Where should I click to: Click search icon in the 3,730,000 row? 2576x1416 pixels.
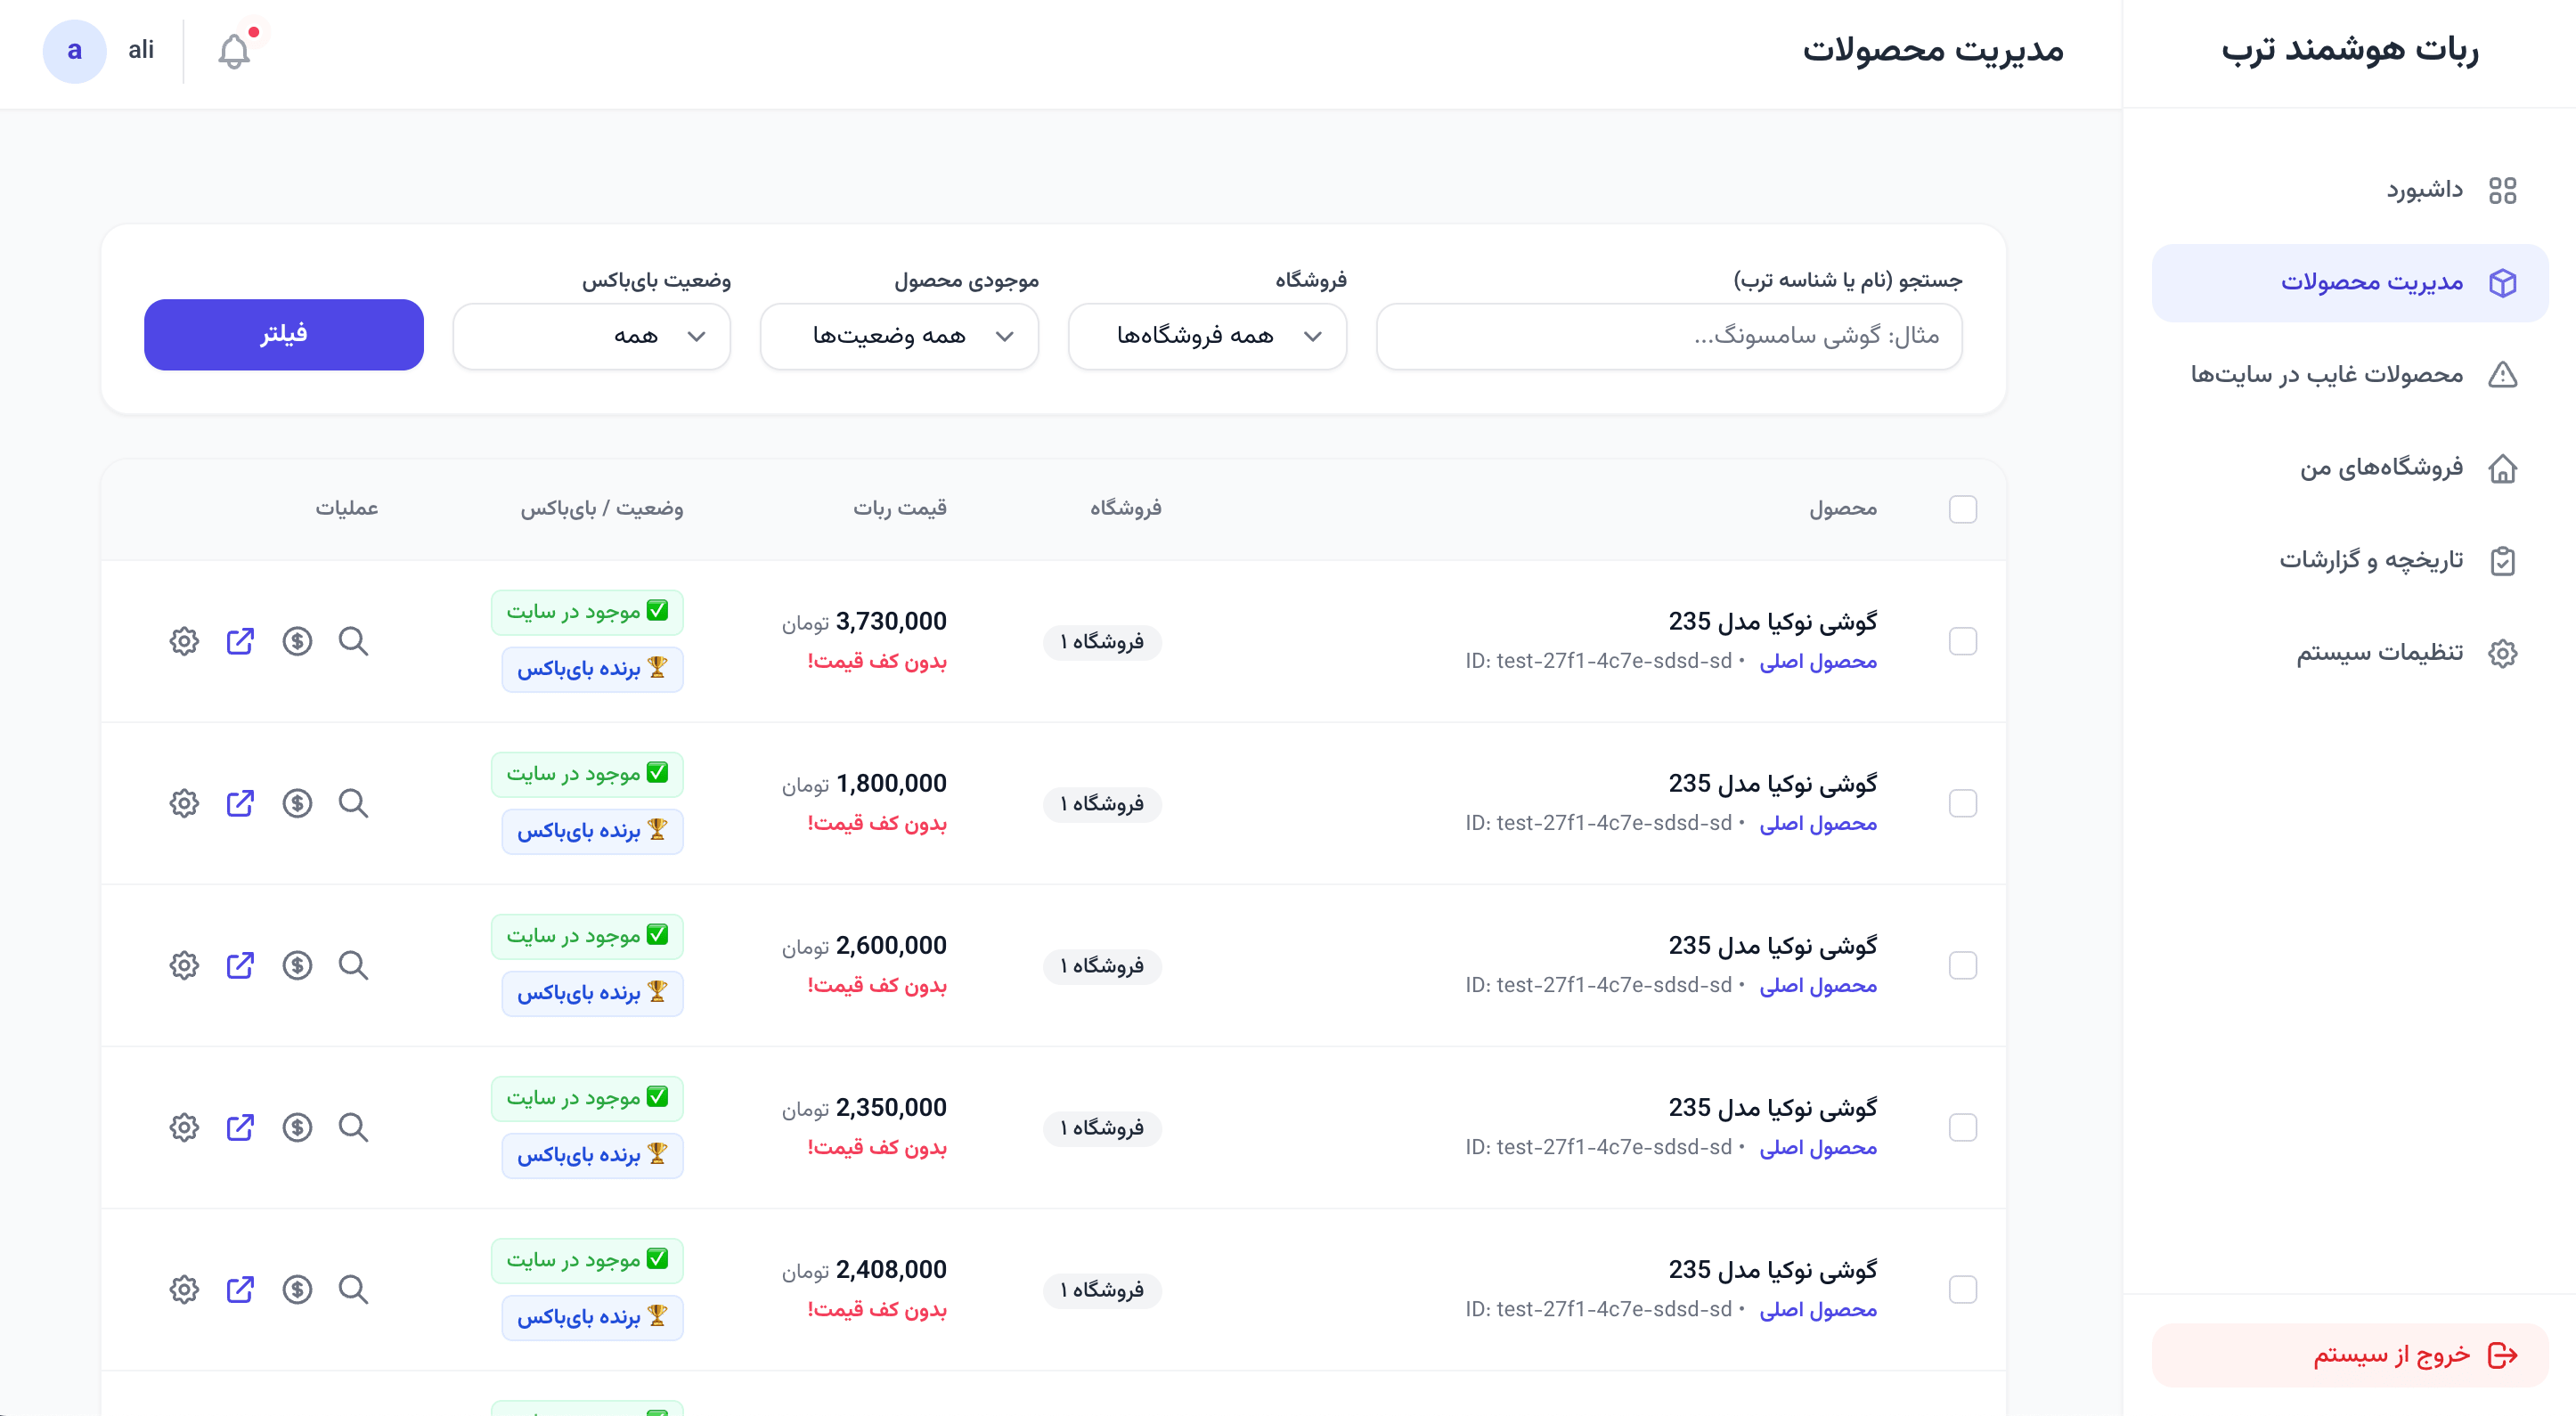353,641
